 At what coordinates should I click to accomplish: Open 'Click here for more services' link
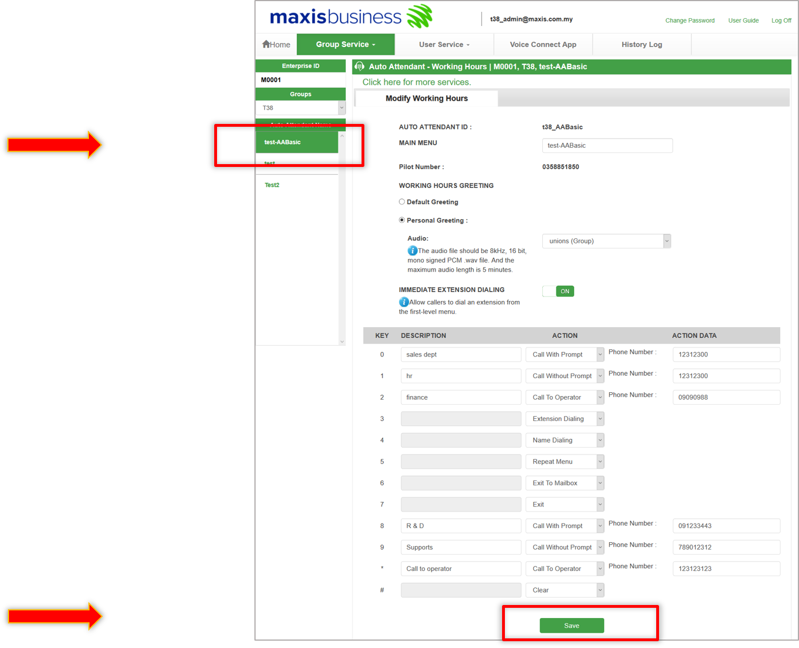pyautogui.click(x=416, y=83)
